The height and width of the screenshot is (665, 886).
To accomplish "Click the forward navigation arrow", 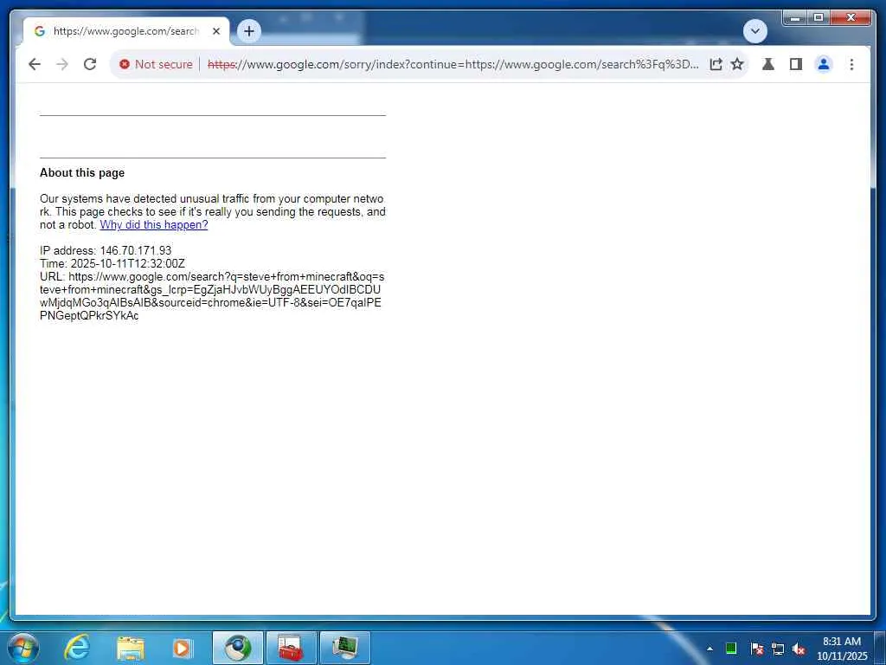I will [62, 64].
